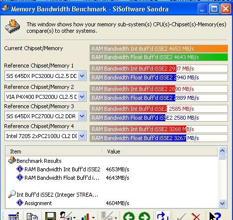The width and height of the screenshot is (233, 220).
Task: Select the Benchmark Results row
Action: tap(112, 161)
